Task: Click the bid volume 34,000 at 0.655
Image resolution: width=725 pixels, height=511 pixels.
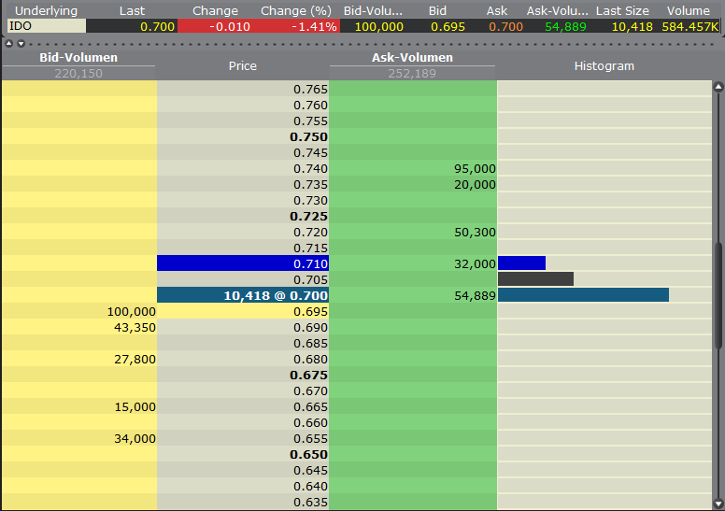Action: [x=135, y=438]
